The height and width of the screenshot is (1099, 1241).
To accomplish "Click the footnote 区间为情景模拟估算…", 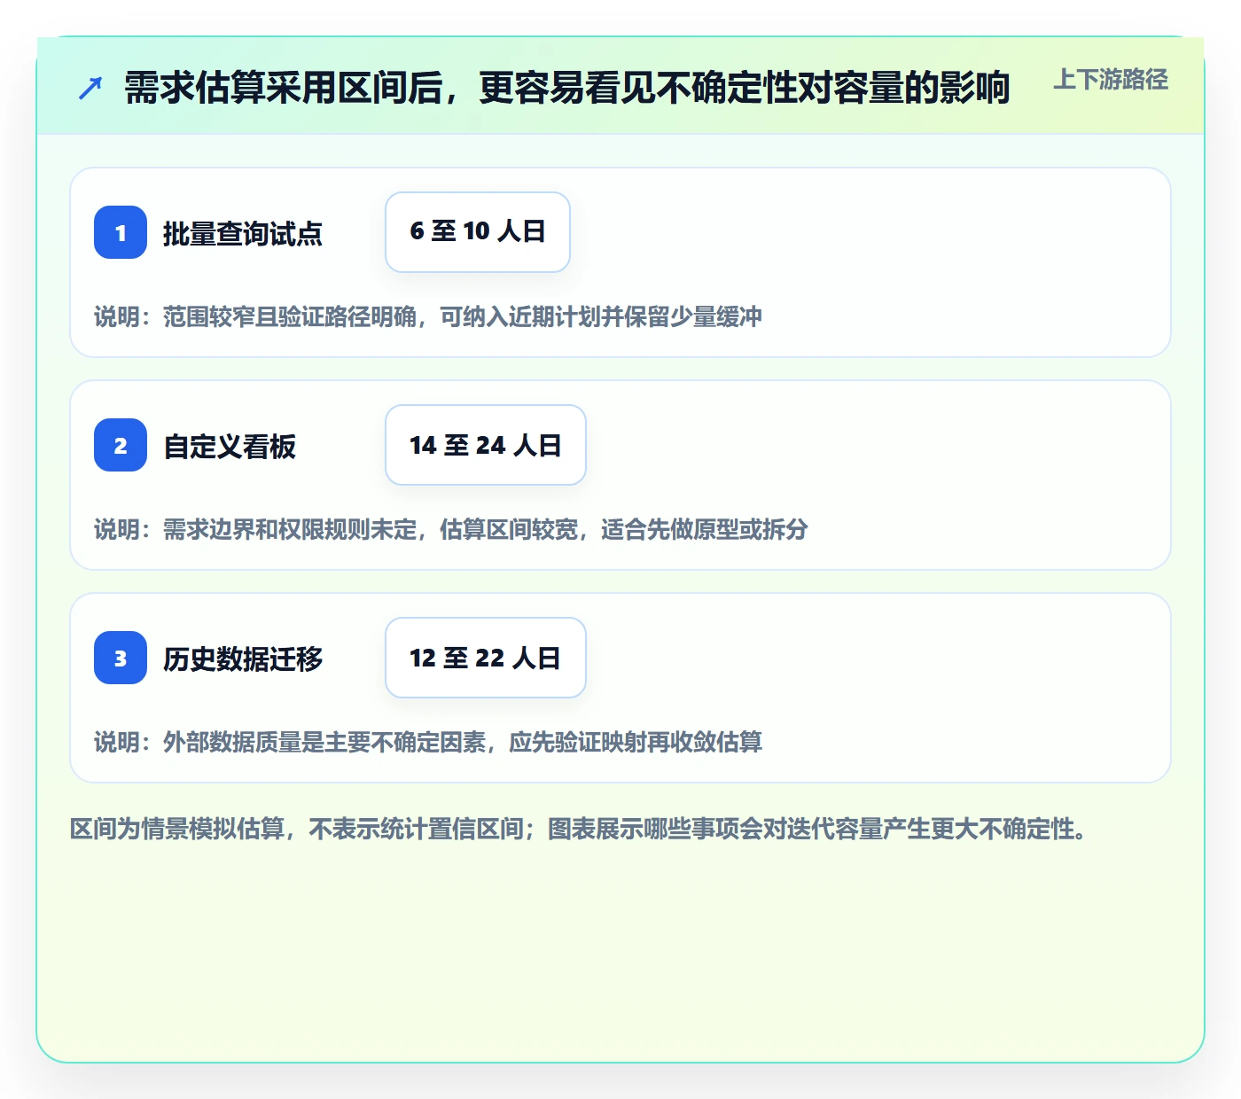I will [x=579, y=829].
